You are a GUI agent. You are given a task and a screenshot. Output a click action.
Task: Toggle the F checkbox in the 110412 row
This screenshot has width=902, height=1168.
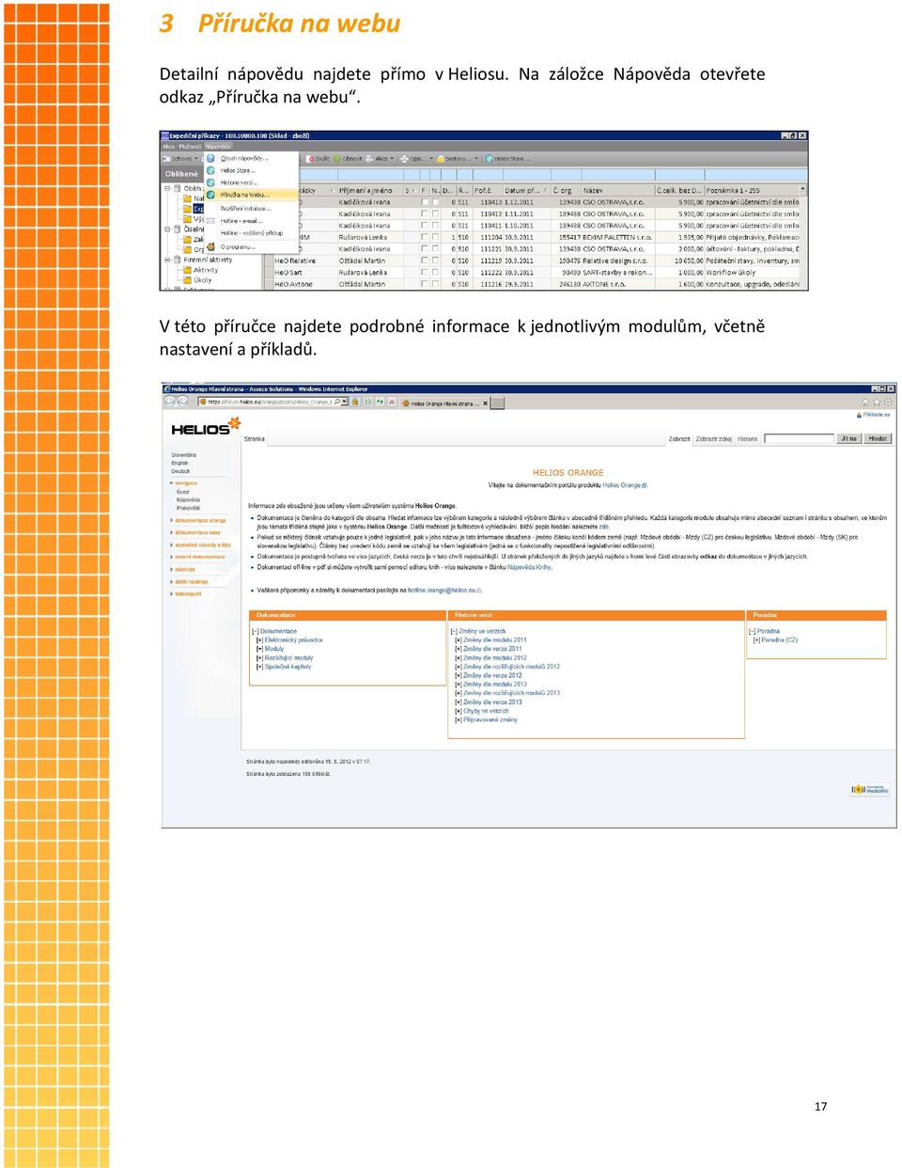tap(425, 213)
